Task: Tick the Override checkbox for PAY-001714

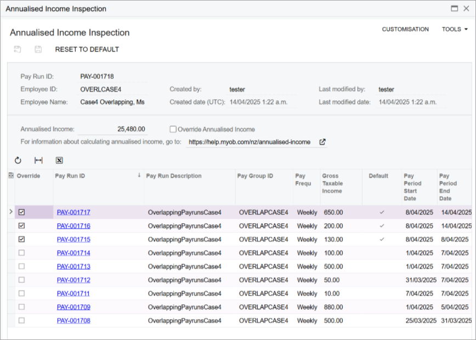Action: [21, 253]
